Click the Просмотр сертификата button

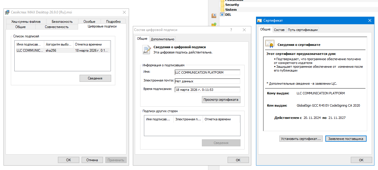pyautogui.click(x=221, y=100)
